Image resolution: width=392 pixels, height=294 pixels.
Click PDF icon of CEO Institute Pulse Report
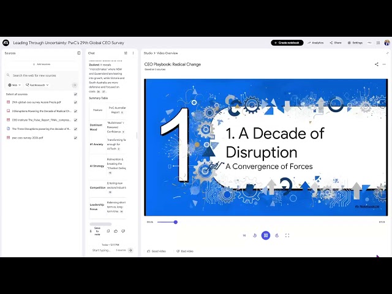(x=8, y=120)
